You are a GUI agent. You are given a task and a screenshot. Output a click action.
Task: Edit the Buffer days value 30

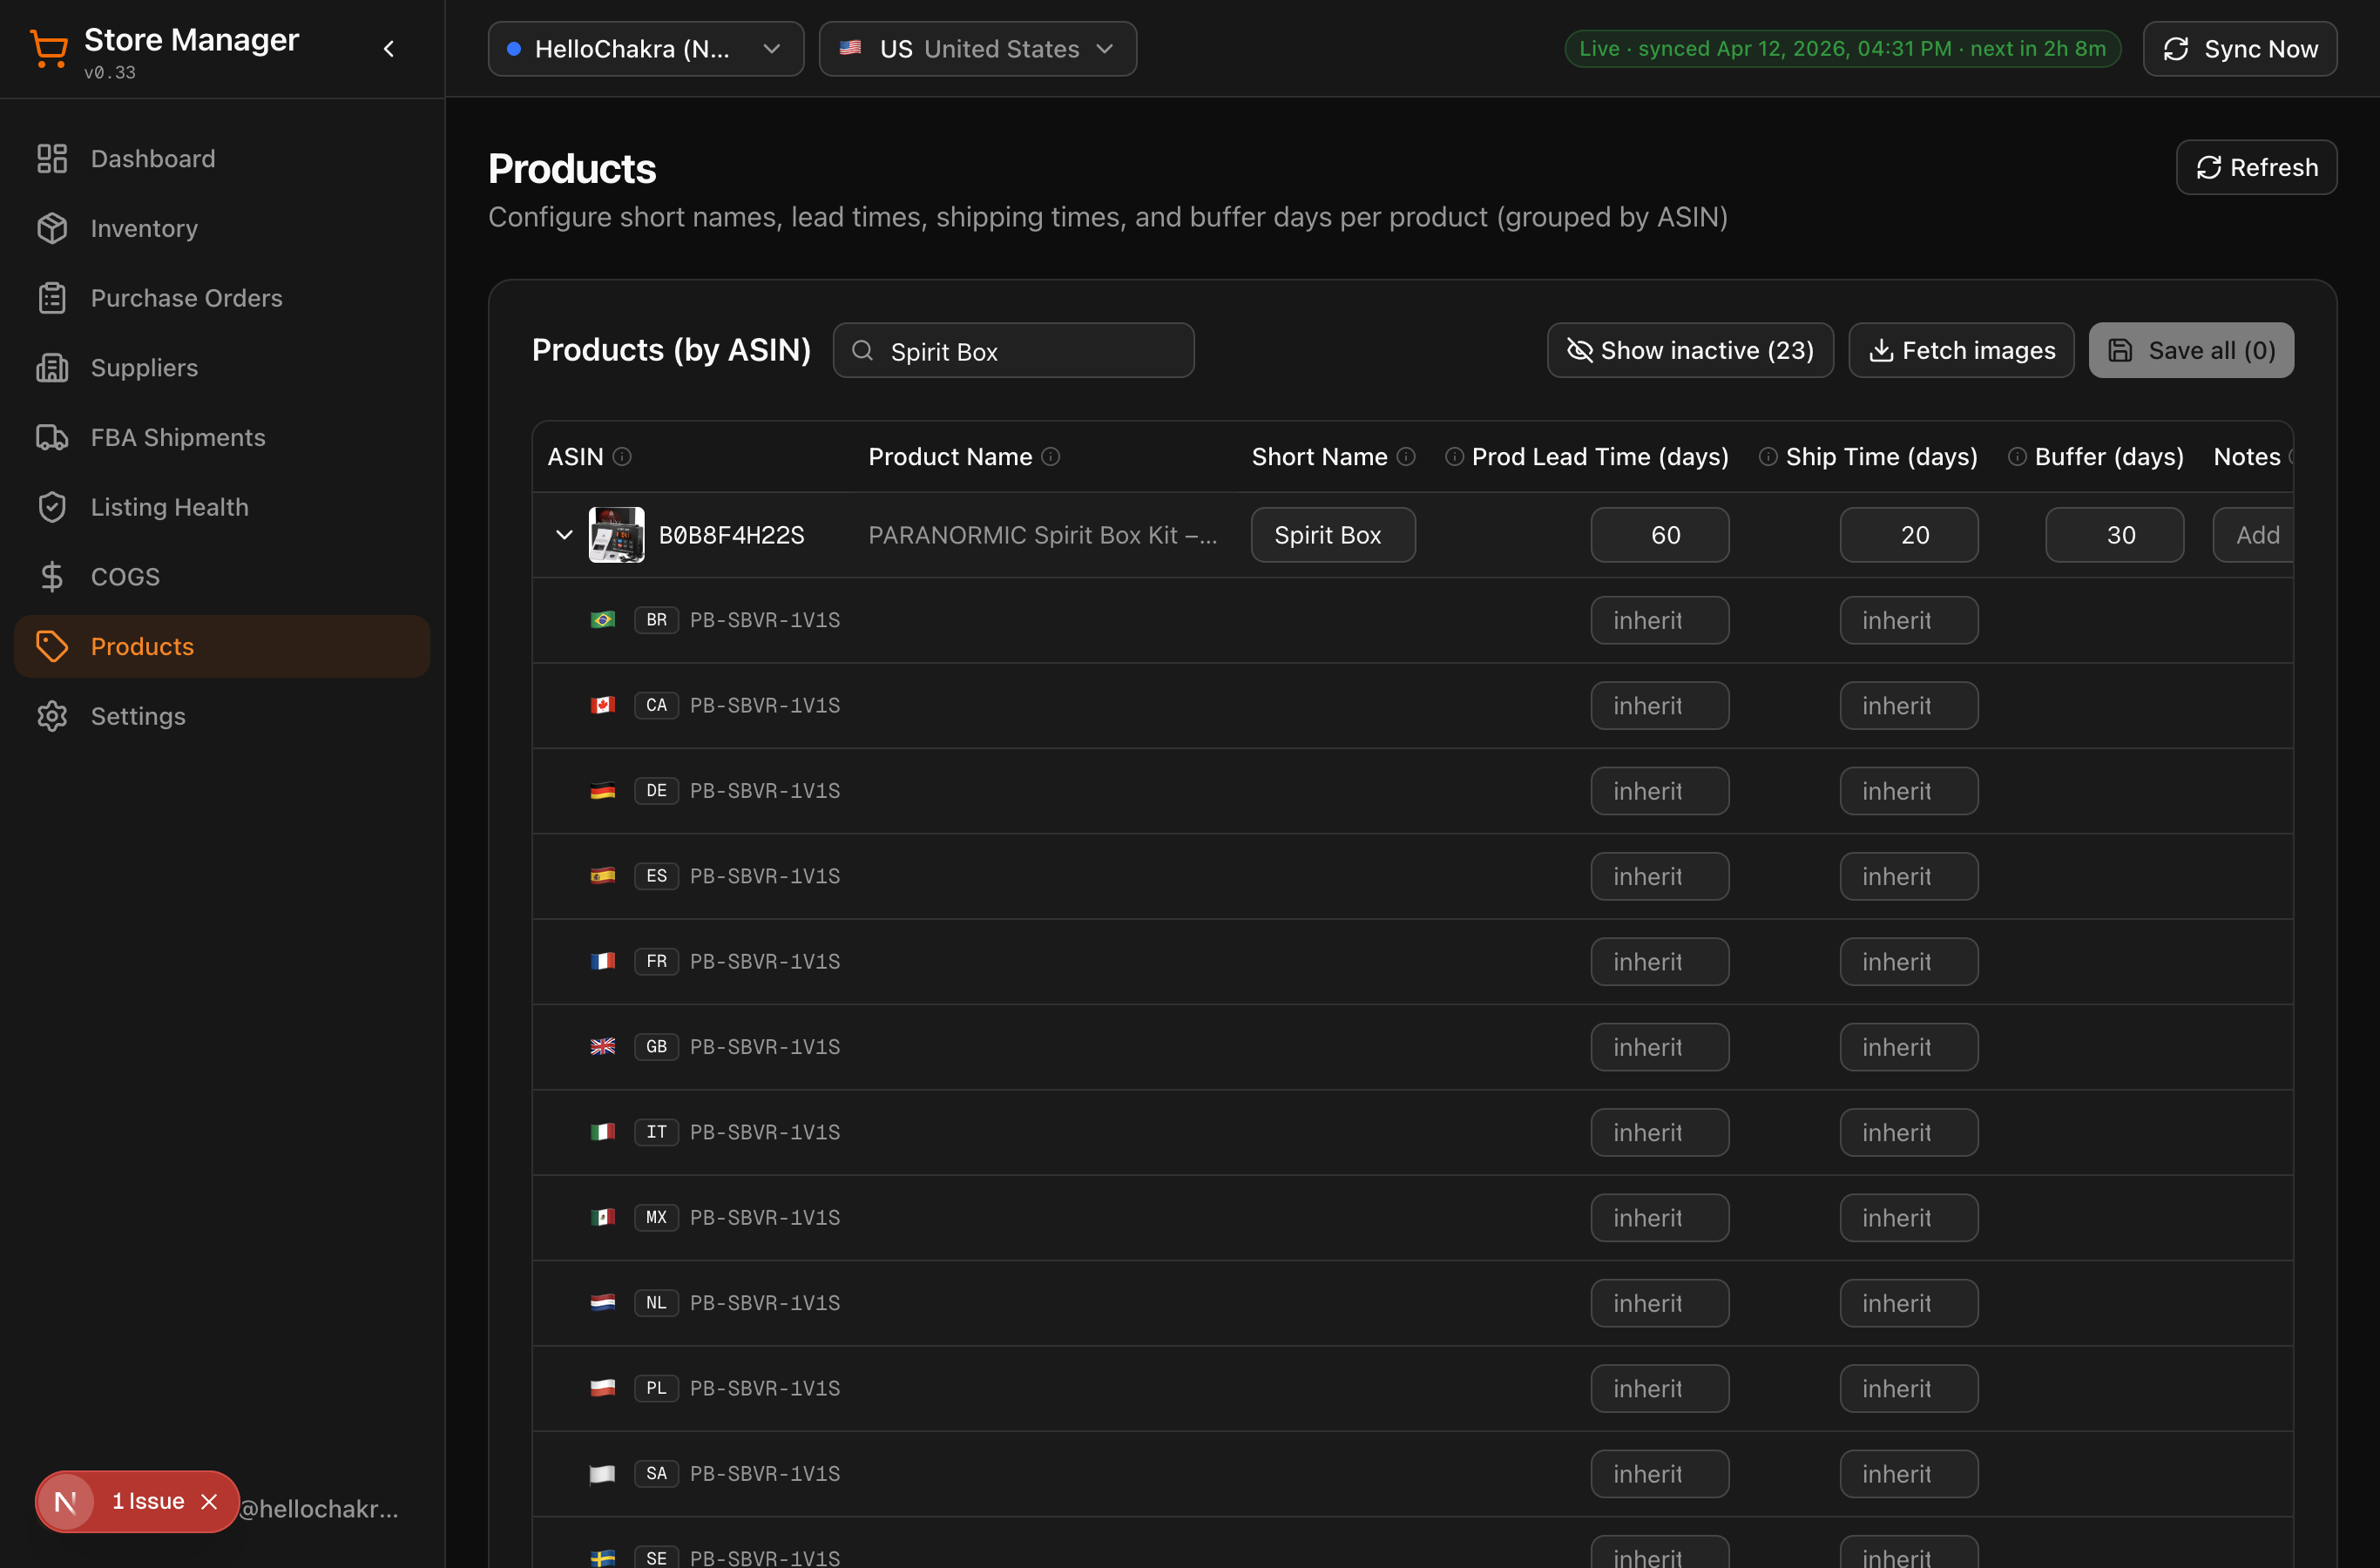pyautogui.click(x=2115, y=535)
